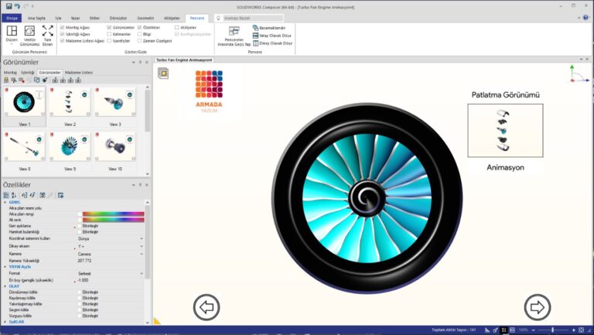The image size is (594, 335).
Task: Uncheck the Montaj Ağacı checkbox
Action: point(62,27)
